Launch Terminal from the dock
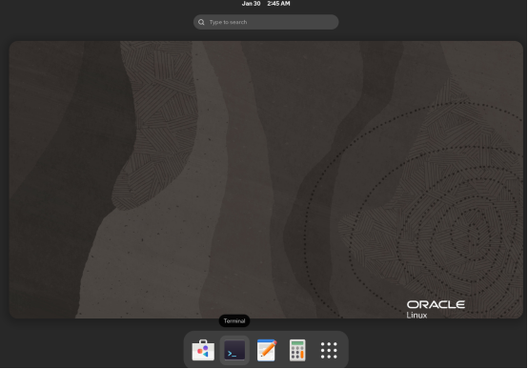528x369 pixels. [234, 350]
